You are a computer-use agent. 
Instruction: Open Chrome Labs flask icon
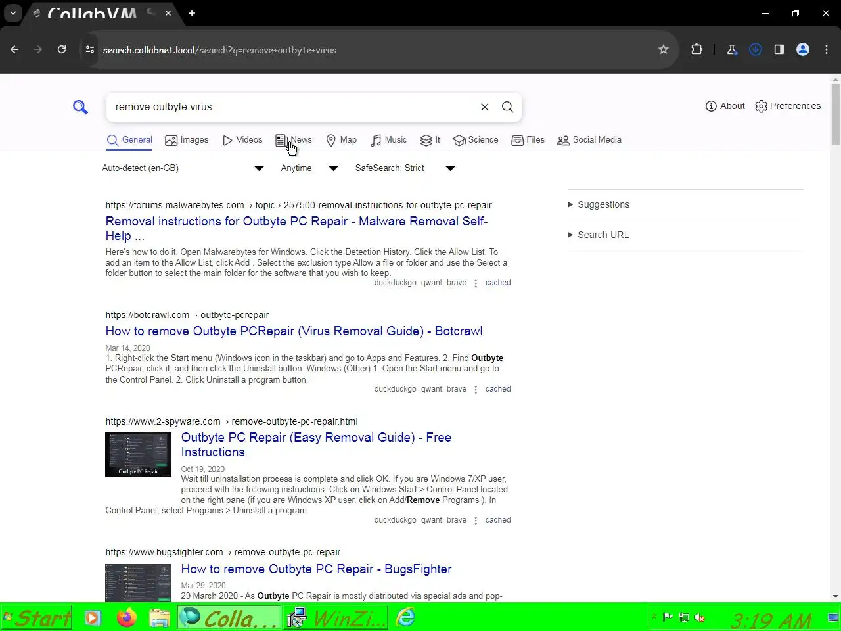732,49
